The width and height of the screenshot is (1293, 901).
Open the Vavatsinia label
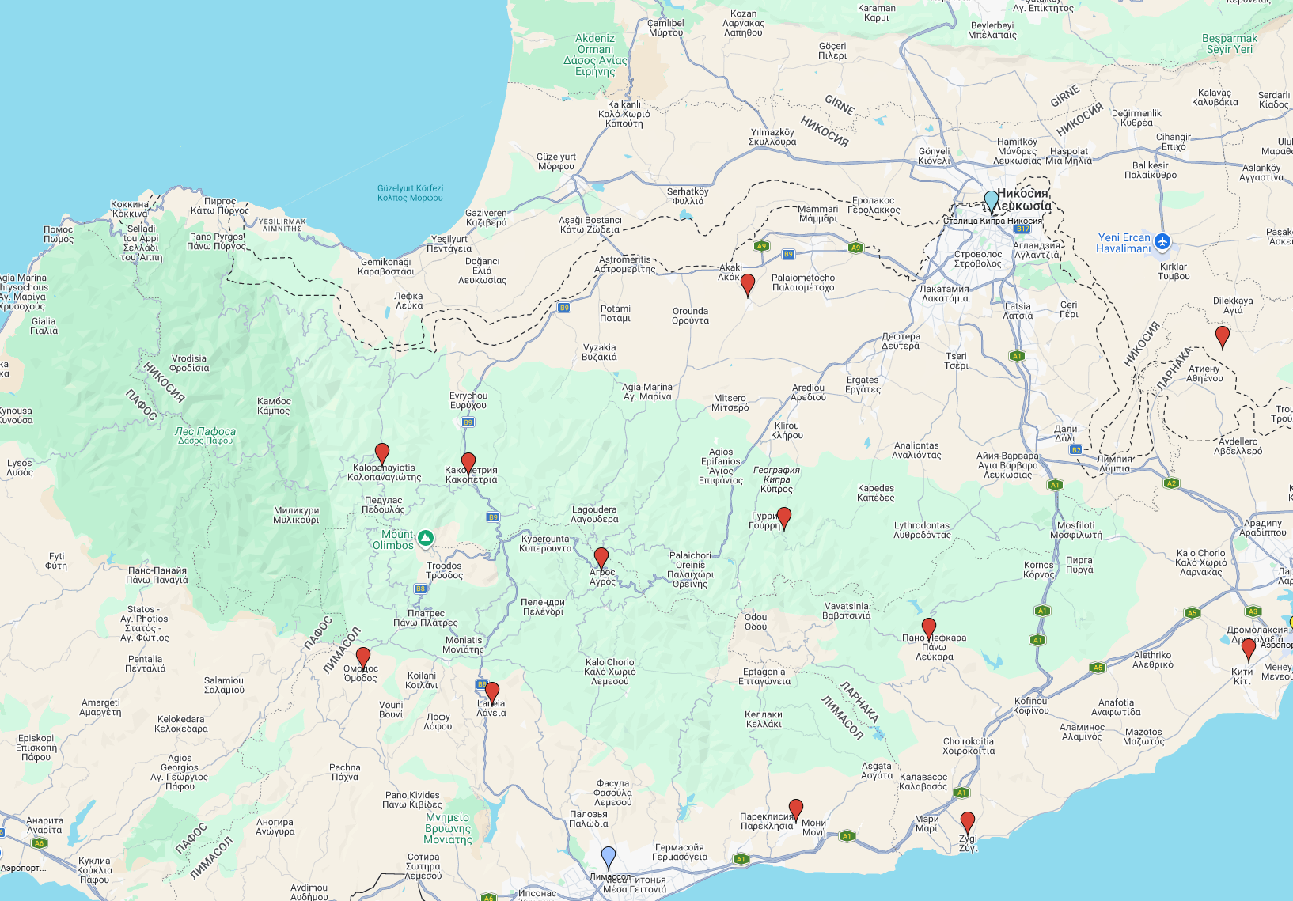pyautogui.click(x=847, y=611)
